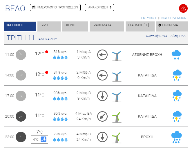Click the feels-like 4°C box
The height and width of the screenshot is (148, 190).
39,139
